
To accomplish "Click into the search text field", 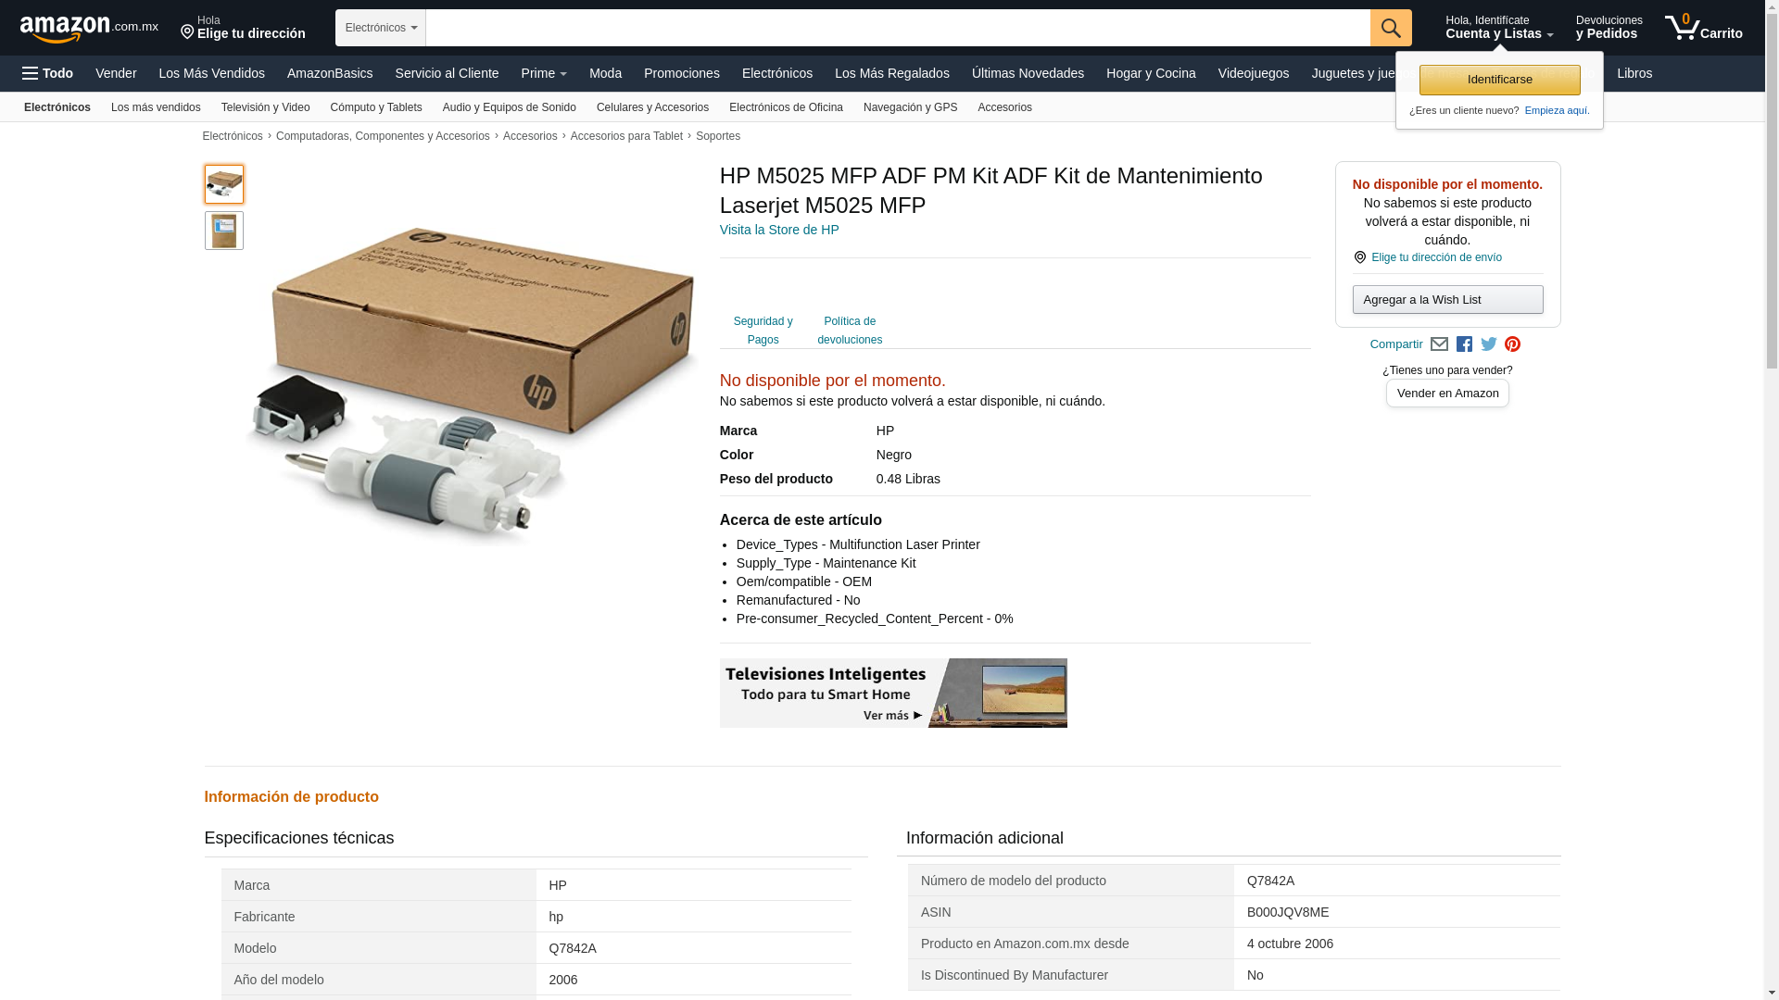I will coord(897,28).
